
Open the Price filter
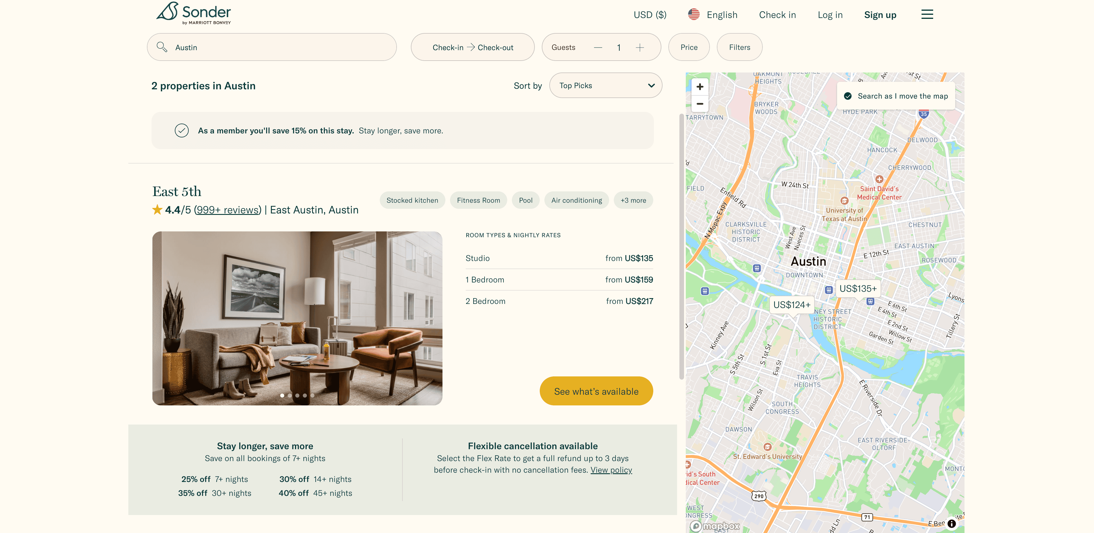[688, 48]
